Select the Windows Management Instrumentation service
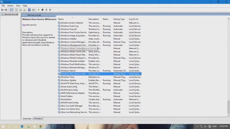Screen dimensions: 230x129 [100, 45]
